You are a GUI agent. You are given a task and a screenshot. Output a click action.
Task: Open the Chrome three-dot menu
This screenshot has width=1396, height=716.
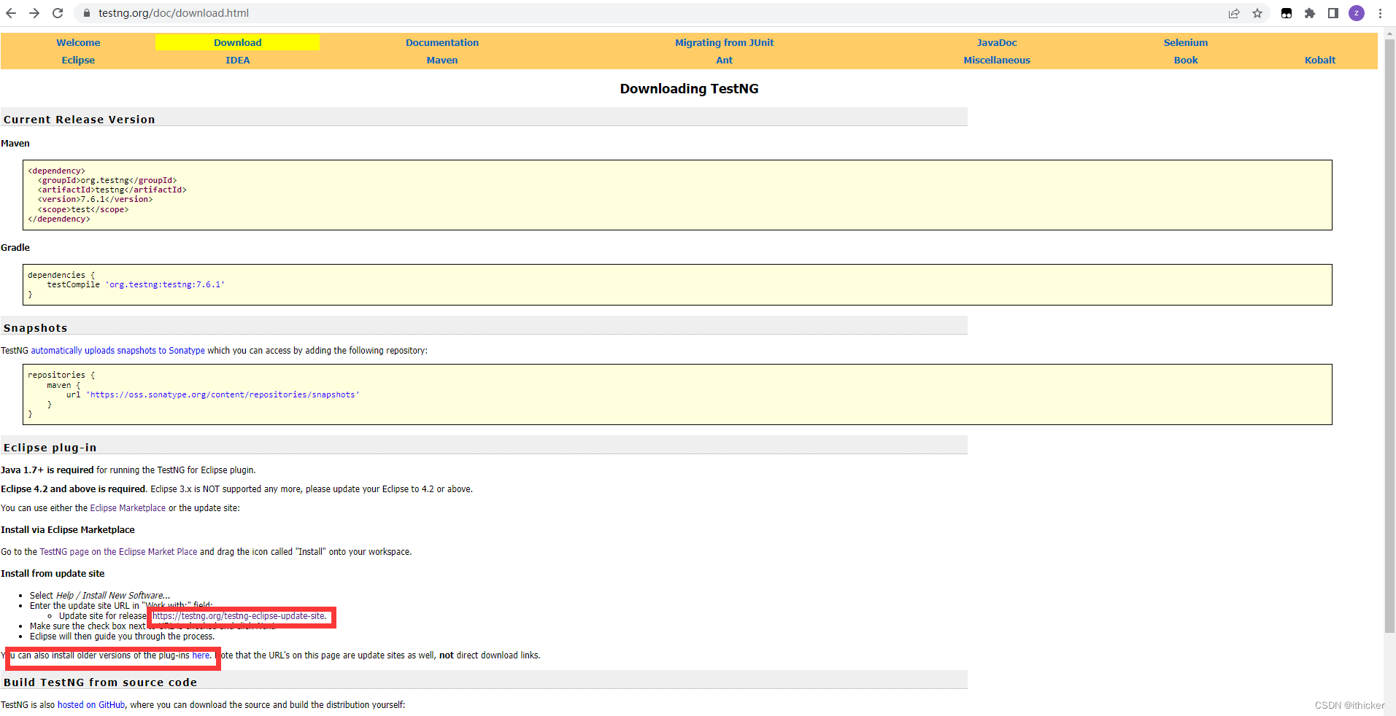point(1380,13)
